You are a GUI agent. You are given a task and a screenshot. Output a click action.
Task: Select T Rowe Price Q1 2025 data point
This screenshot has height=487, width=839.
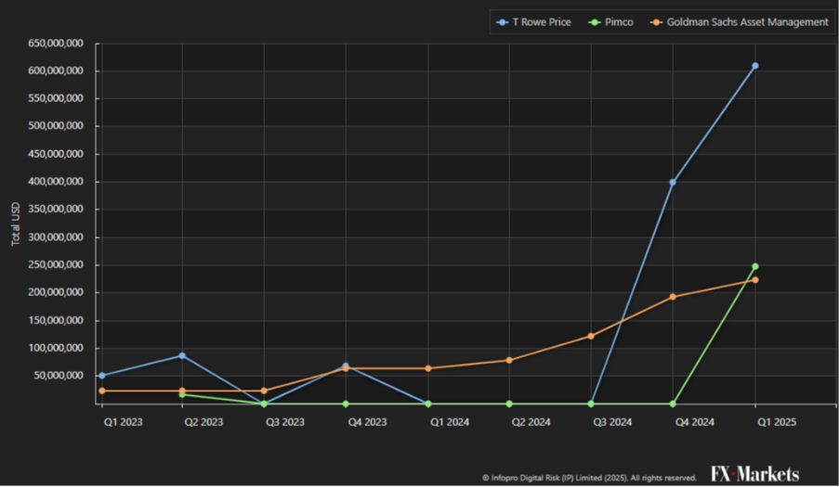[755, 66]
